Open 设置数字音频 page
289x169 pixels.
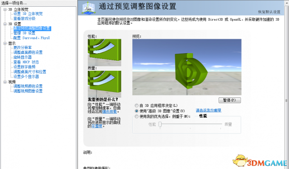24,67
